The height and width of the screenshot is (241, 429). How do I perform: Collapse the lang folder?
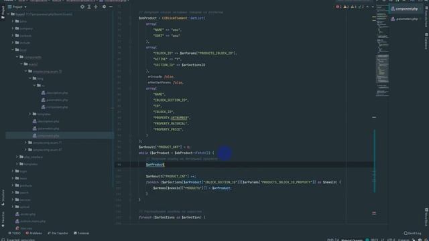pyautogui.click(x=30, y=78)
